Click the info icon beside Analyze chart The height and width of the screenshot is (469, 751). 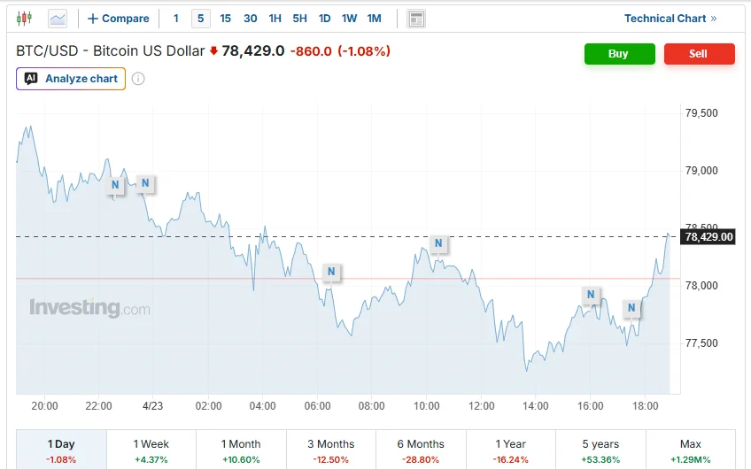pos(138,79)
